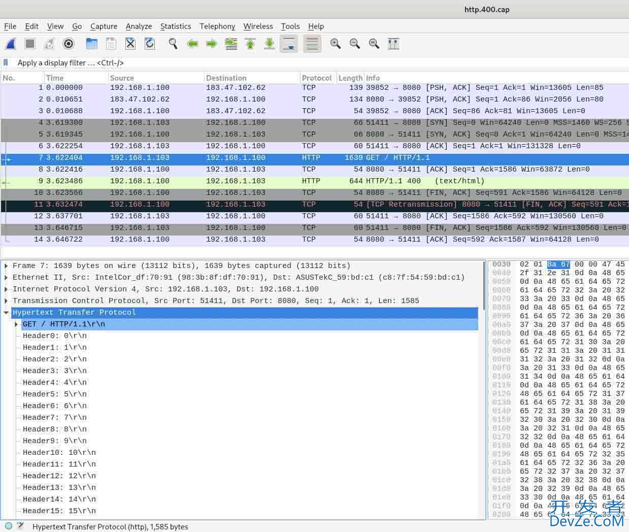Select packet 11 TCP Retransmission row
Screen dimensions: 629x532
point(314,204)
